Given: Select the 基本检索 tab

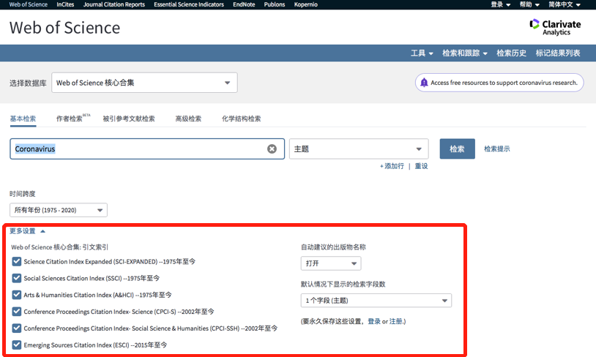Looking at the screenshot, I should point(23,119).
